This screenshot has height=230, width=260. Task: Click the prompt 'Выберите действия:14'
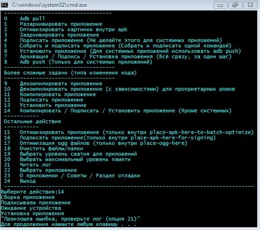click(x=33, y=192)
